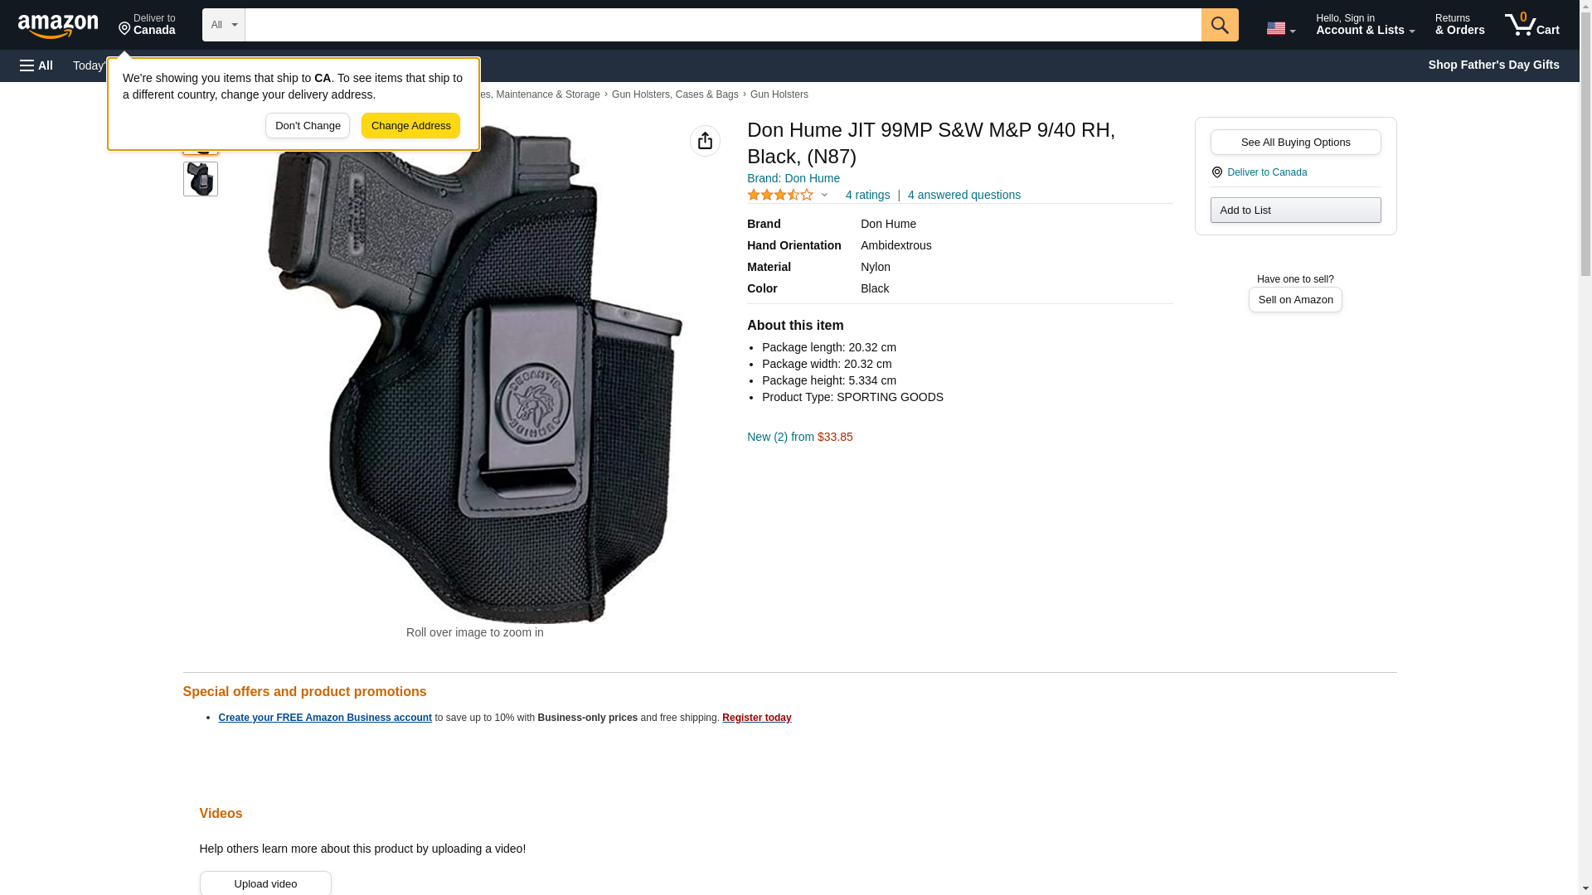Expand the ratings popover chevron

pos(824,195)
